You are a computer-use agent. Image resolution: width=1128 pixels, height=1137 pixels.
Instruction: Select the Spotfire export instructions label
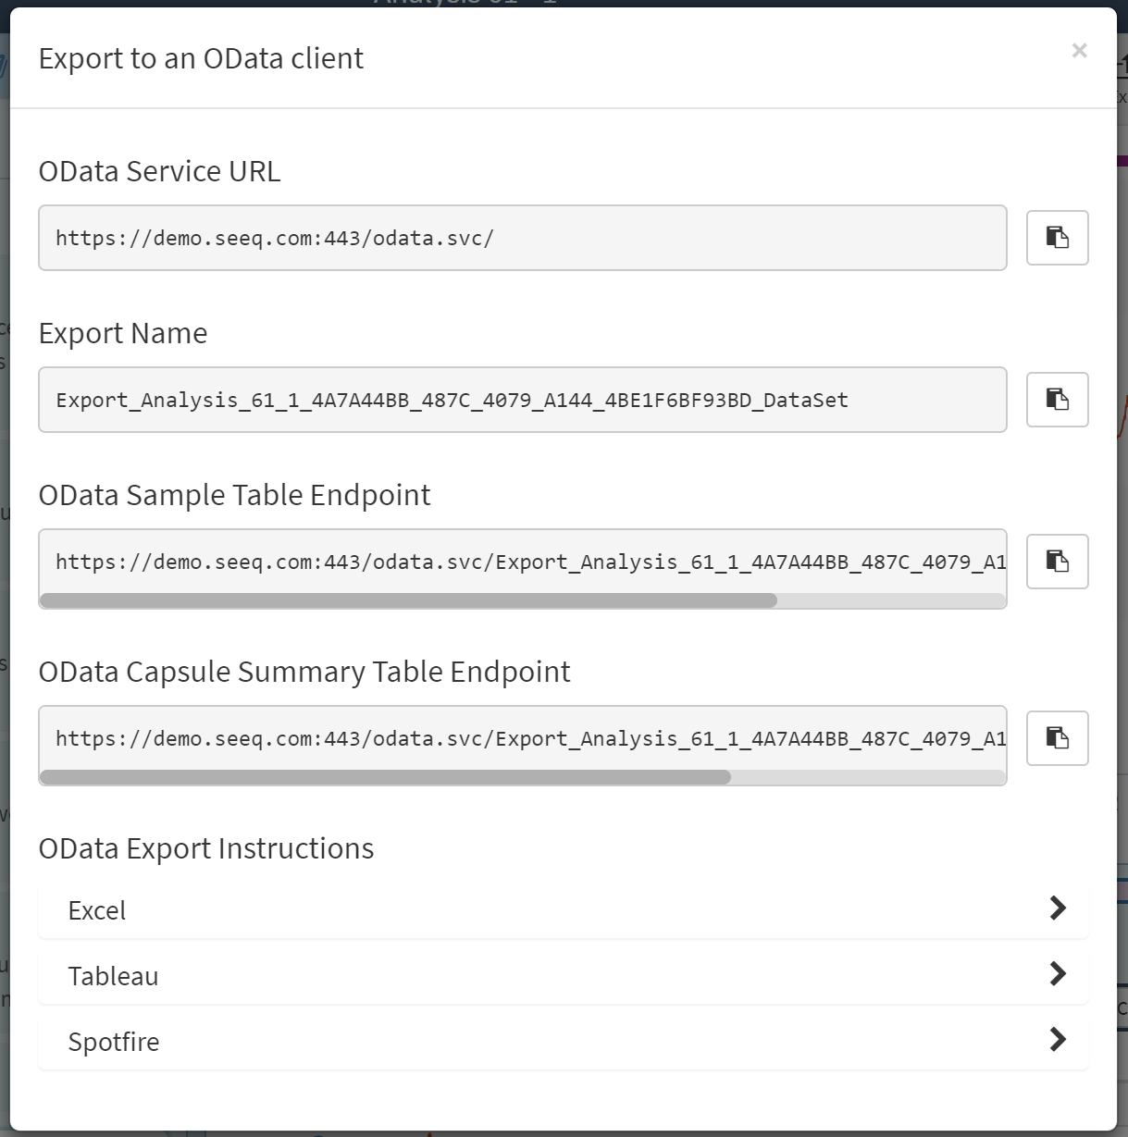tap(114, 1042)
